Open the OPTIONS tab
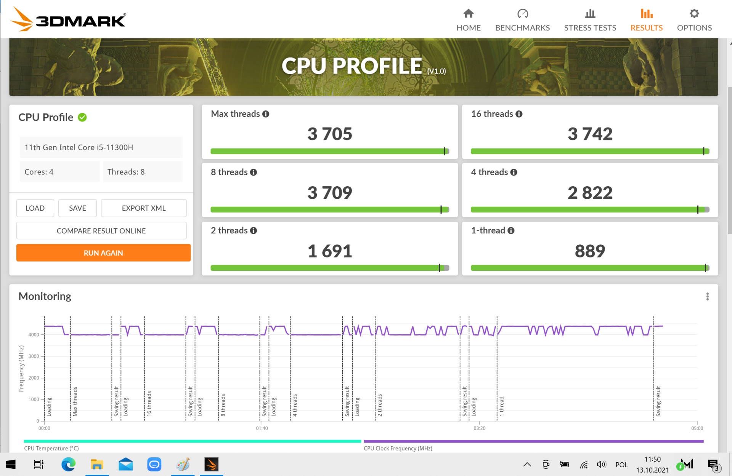The image size is (732, 476). pyautogui.click(x=694, y=20)
